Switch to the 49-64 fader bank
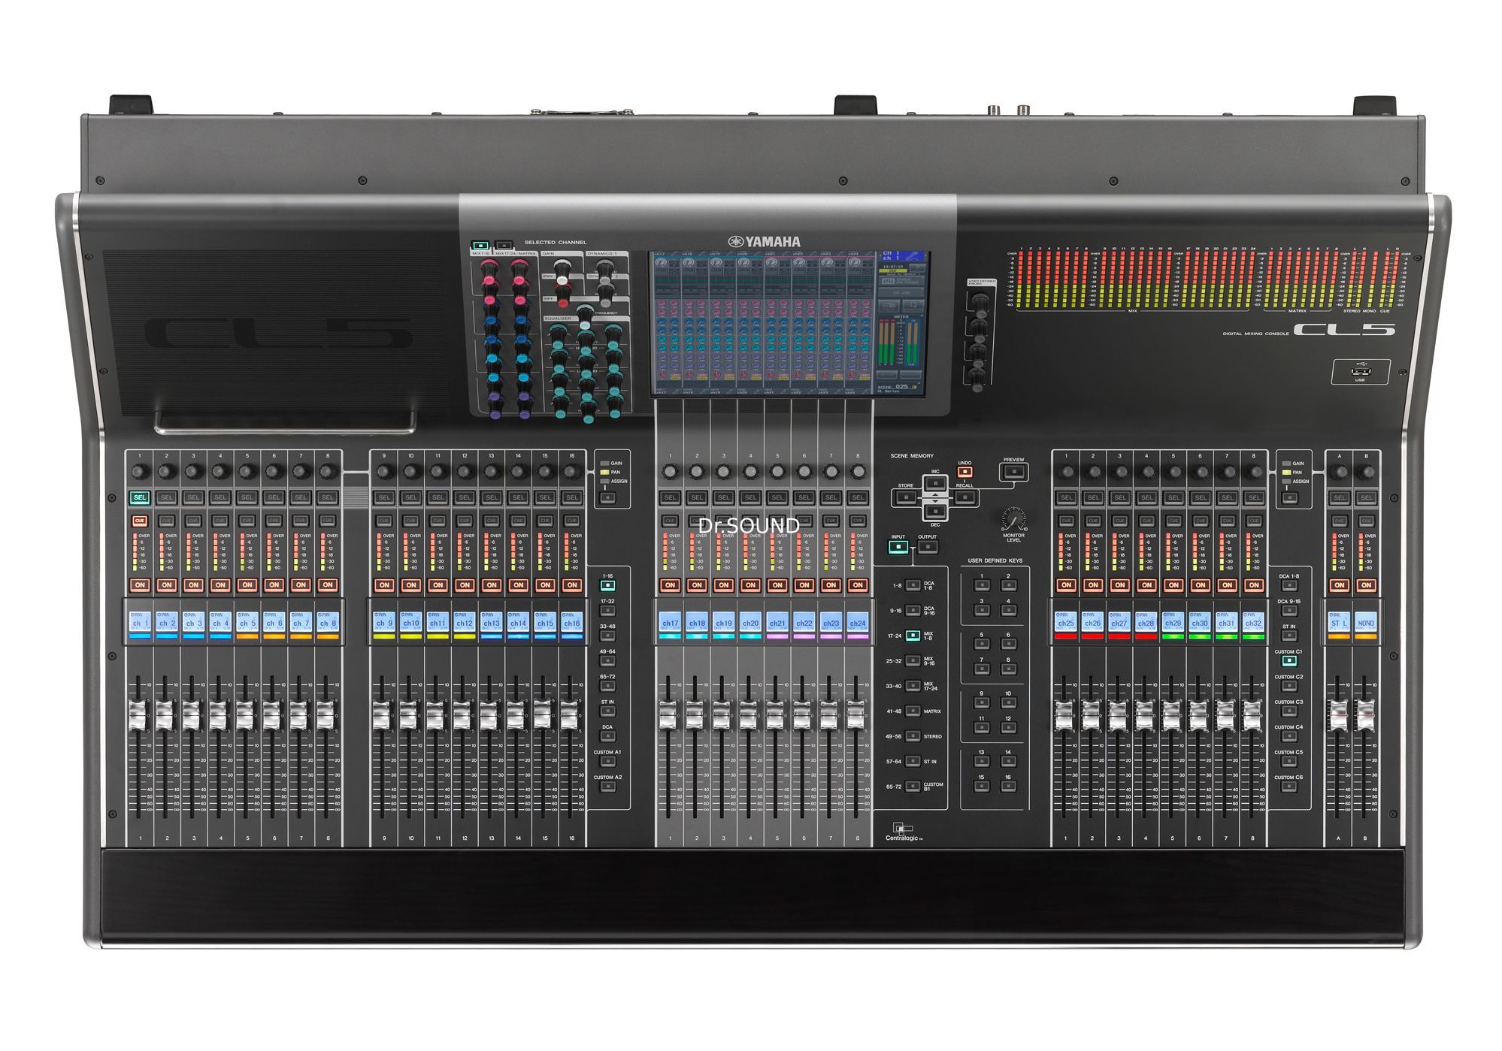This screenshot has height=1051, width=1502. [607, 661]
